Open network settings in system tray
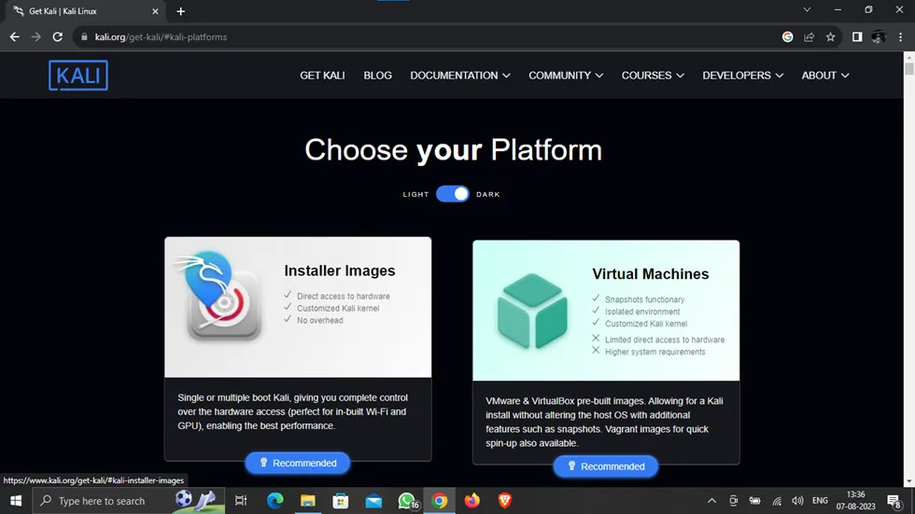This screenshot has width=915, height=514. tap(777, 501)
